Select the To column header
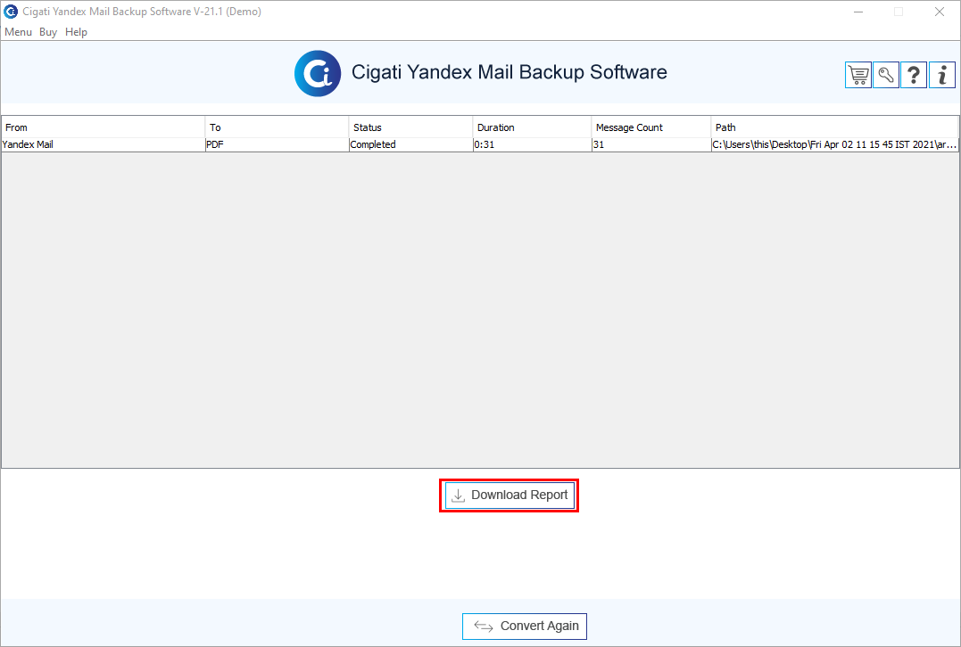 (277, 127)
